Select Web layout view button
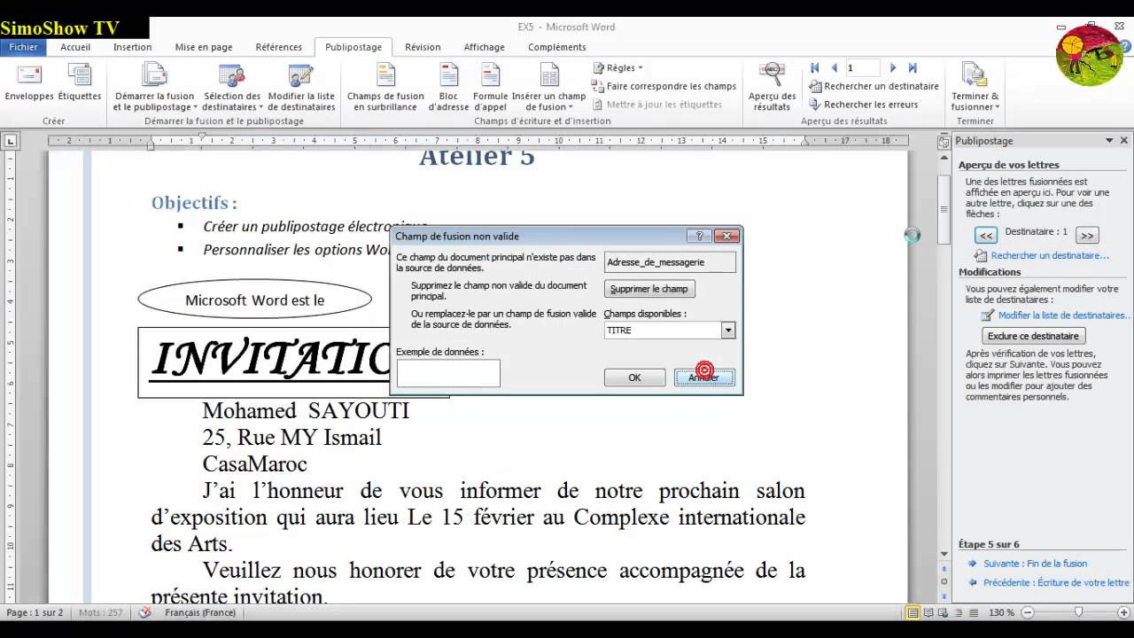Viewport: 1134px width, 638px height. point(942,612)
